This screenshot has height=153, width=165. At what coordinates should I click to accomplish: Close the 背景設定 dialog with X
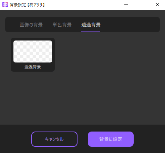coord(157,4)
